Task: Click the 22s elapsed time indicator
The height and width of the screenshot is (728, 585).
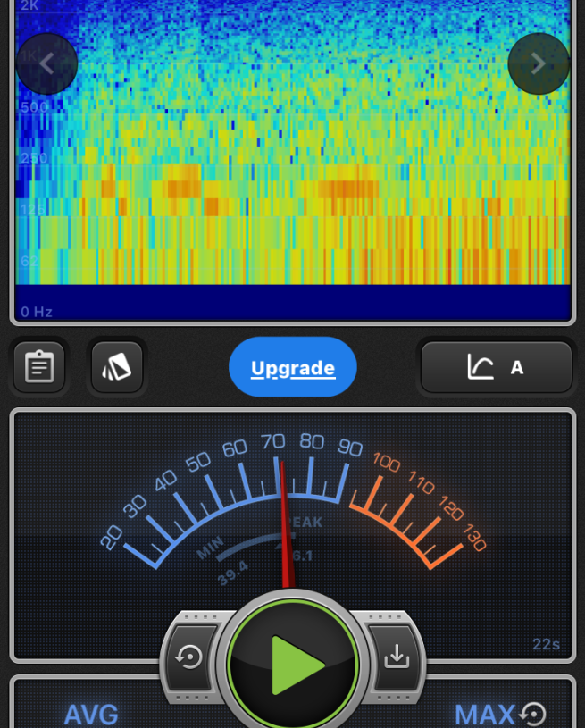Action: [x=545, y=645]
